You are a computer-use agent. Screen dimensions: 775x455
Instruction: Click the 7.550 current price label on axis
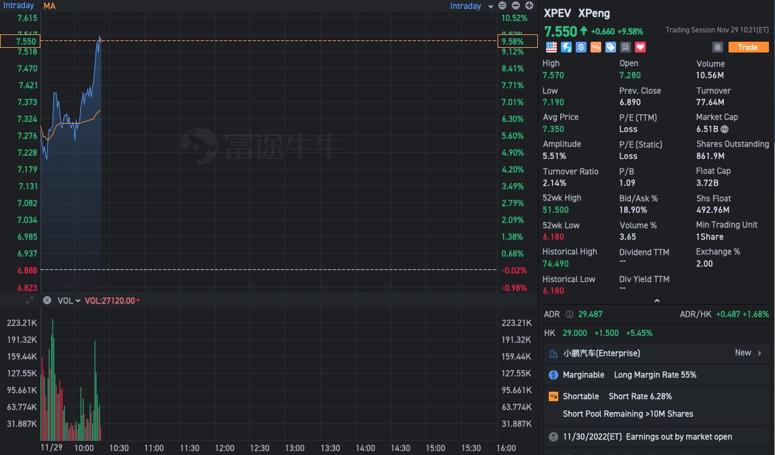coord(20,42)
